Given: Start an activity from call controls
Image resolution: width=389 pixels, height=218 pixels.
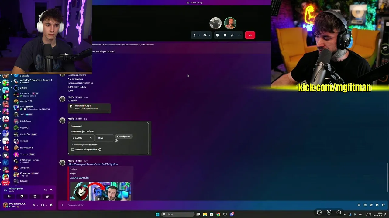Looking at the screenshot, I should point(225,35).
